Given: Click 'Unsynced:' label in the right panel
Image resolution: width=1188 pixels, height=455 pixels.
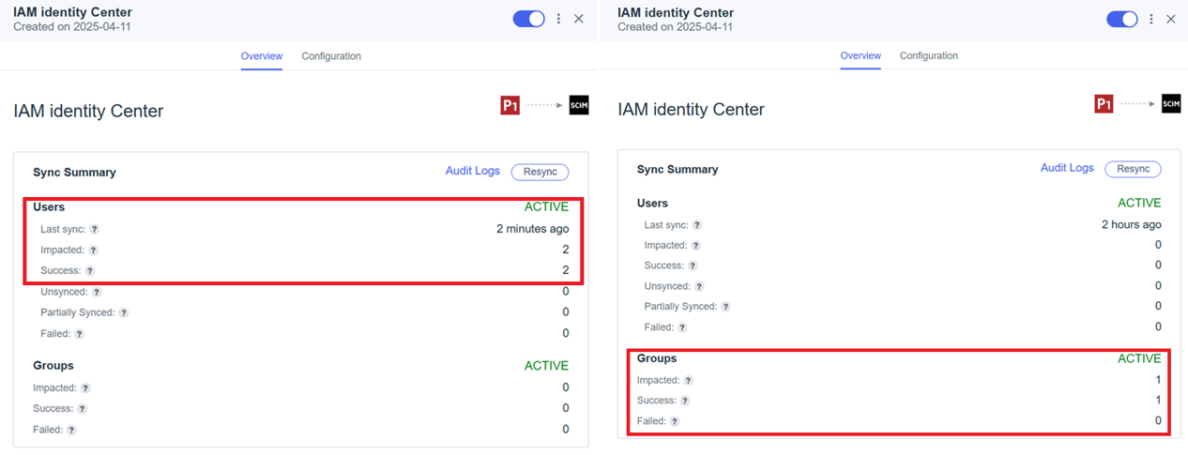Looking at the screenshot, I should pos(667,286).
